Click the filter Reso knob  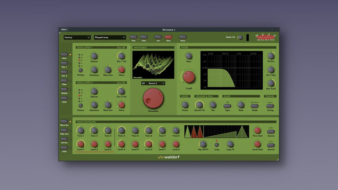(x=189, y=56)
